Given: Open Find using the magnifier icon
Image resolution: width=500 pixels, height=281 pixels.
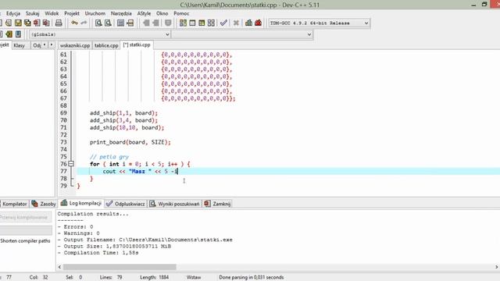Looking at the screenshot, I should 98,23.
